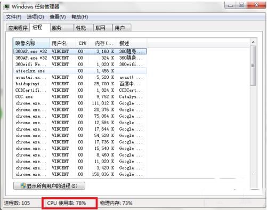Select the 360AP.exe row with 324 K
267x210 pixels.
point(80,58)
